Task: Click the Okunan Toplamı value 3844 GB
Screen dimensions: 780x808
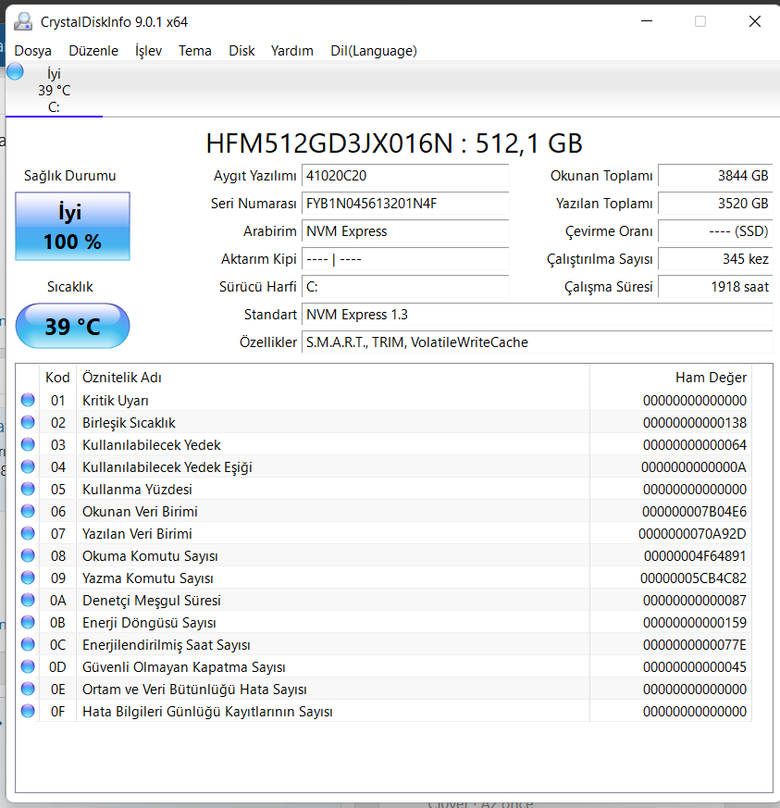Action: click(715, 176)
